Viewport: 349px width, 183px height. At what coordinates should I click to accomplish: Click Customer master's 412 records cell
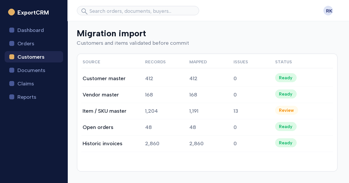pos(149,78)
